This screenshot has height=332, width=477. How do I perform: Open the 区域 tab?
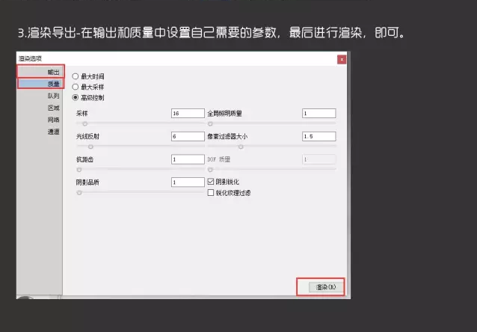pyautogui.click(x=40, y=108)
